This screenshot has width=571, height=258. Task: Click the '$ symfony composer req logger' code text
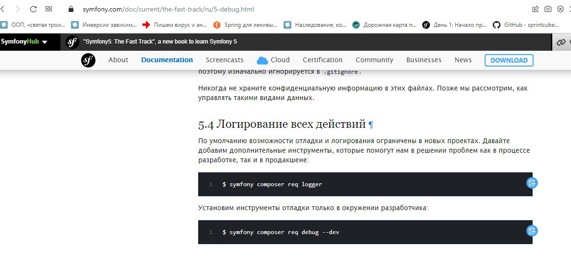tap(273, 184)
